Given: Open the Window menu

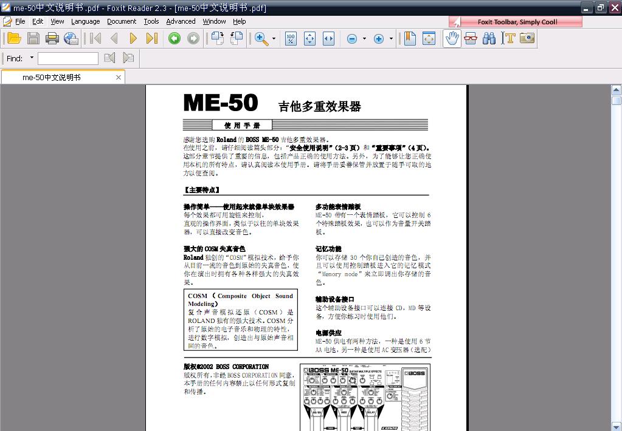Looking at the screenshot, I should [x=214, y=21].
